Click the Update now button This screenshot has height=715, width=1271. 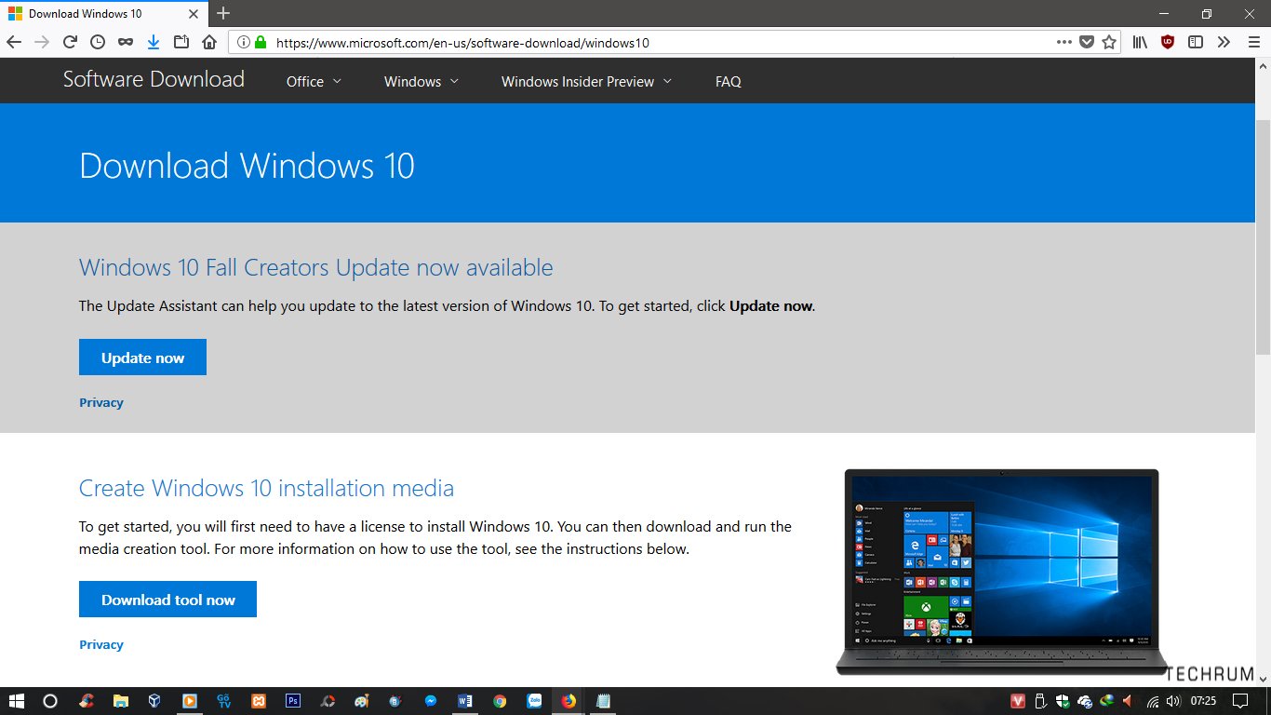tap(142, 357)
